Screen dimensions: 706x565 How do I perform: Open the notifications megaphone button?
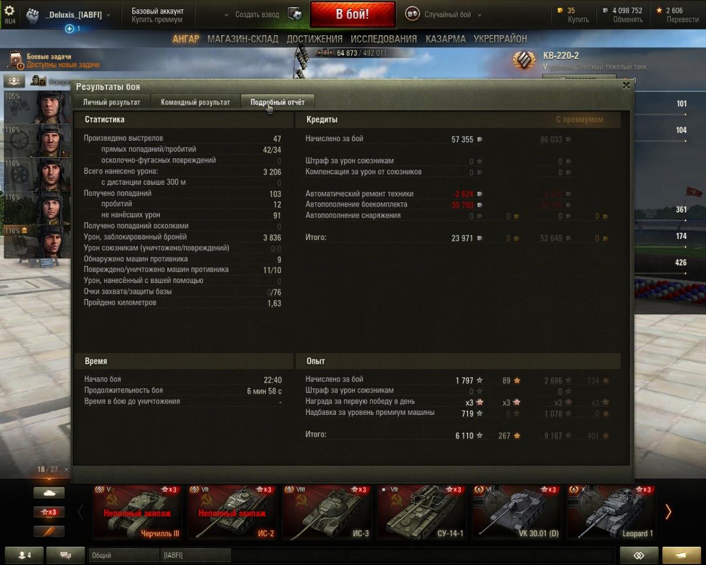[681, 555]
